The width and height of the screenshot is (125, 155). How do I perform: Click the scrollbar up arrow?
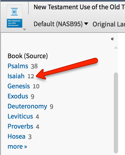[x=116, y=47]
